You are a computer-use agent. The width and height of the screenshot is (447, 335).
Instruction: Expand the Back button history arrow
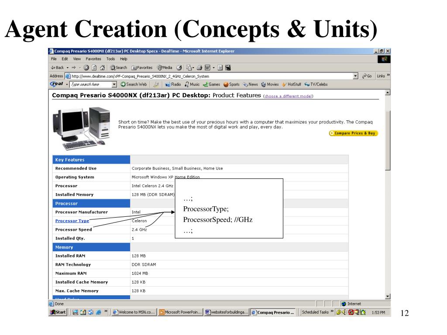click(68, 68)
